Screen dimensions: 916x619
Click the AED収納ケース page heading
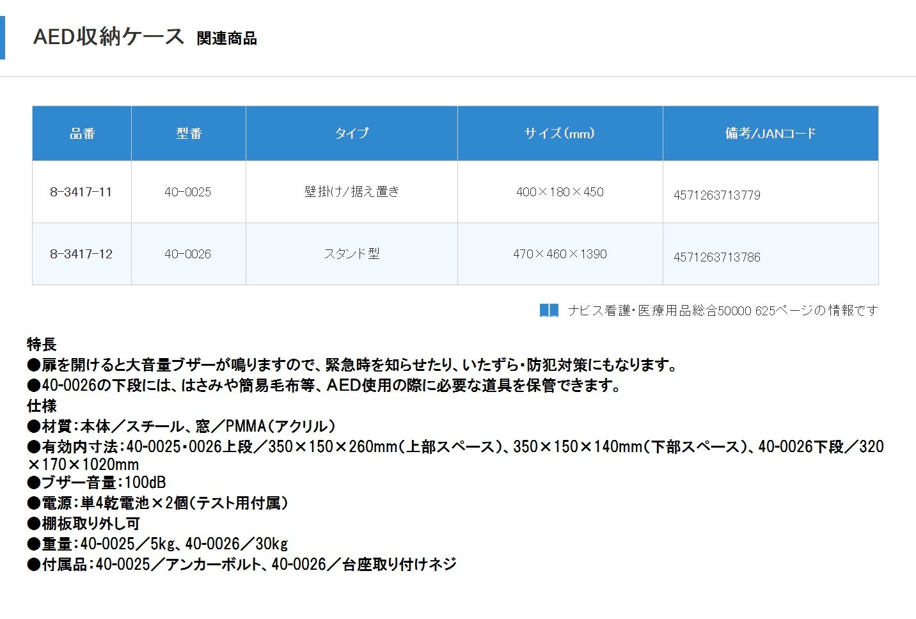pos(109,36)
